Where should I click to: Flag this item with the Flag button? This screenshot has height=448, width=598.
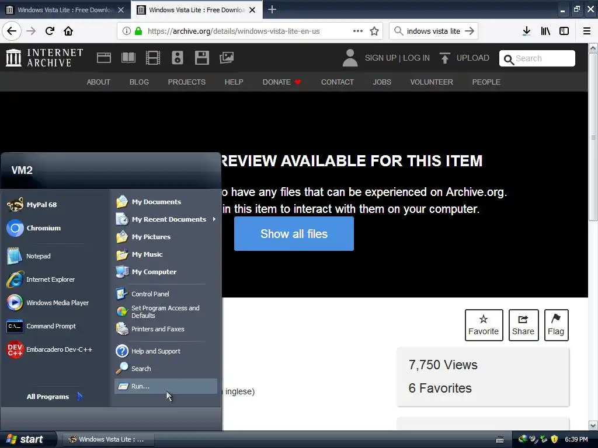(556, 325)
